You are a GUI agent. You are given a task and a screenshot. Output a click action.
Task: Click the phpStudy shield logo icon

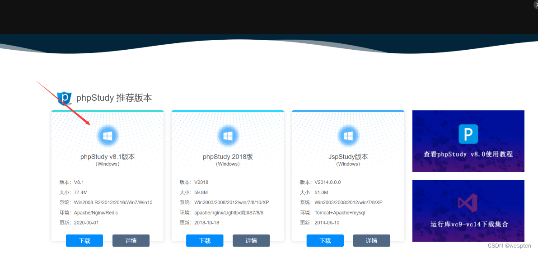coord(64,98)
